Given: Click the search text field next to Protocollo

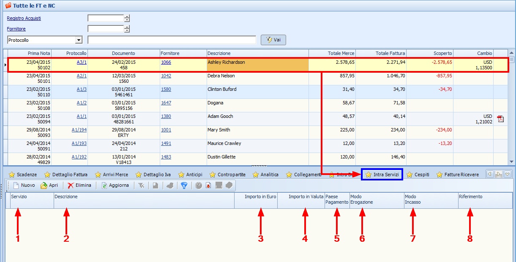Looking at the screenshot, I should (x=172, y=40).
